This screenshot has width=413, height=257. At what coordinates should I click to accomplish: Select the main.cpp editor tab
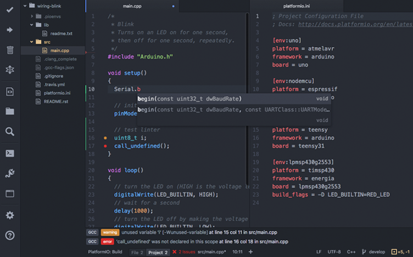coord(132,6)
